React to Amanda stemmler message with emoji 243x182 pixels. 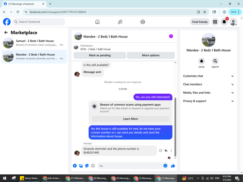(160, 150)
